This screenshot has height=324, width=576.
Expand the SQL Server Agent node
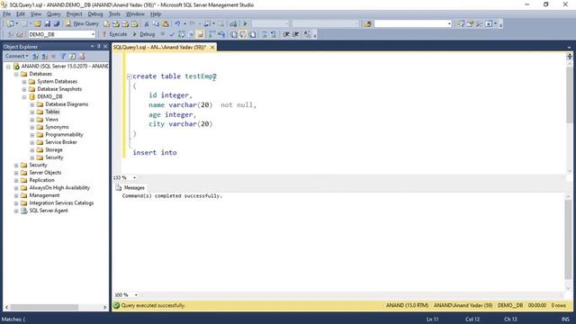coord(16,211)
